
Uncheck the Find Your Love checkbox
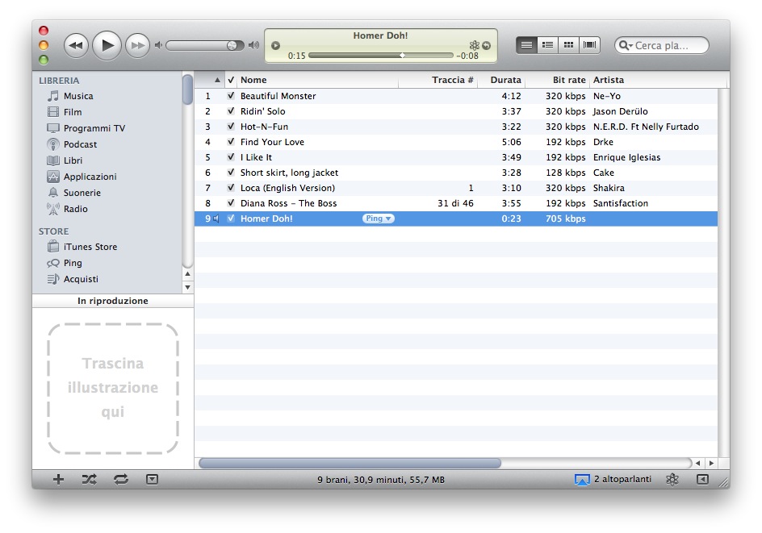[231, 142]
